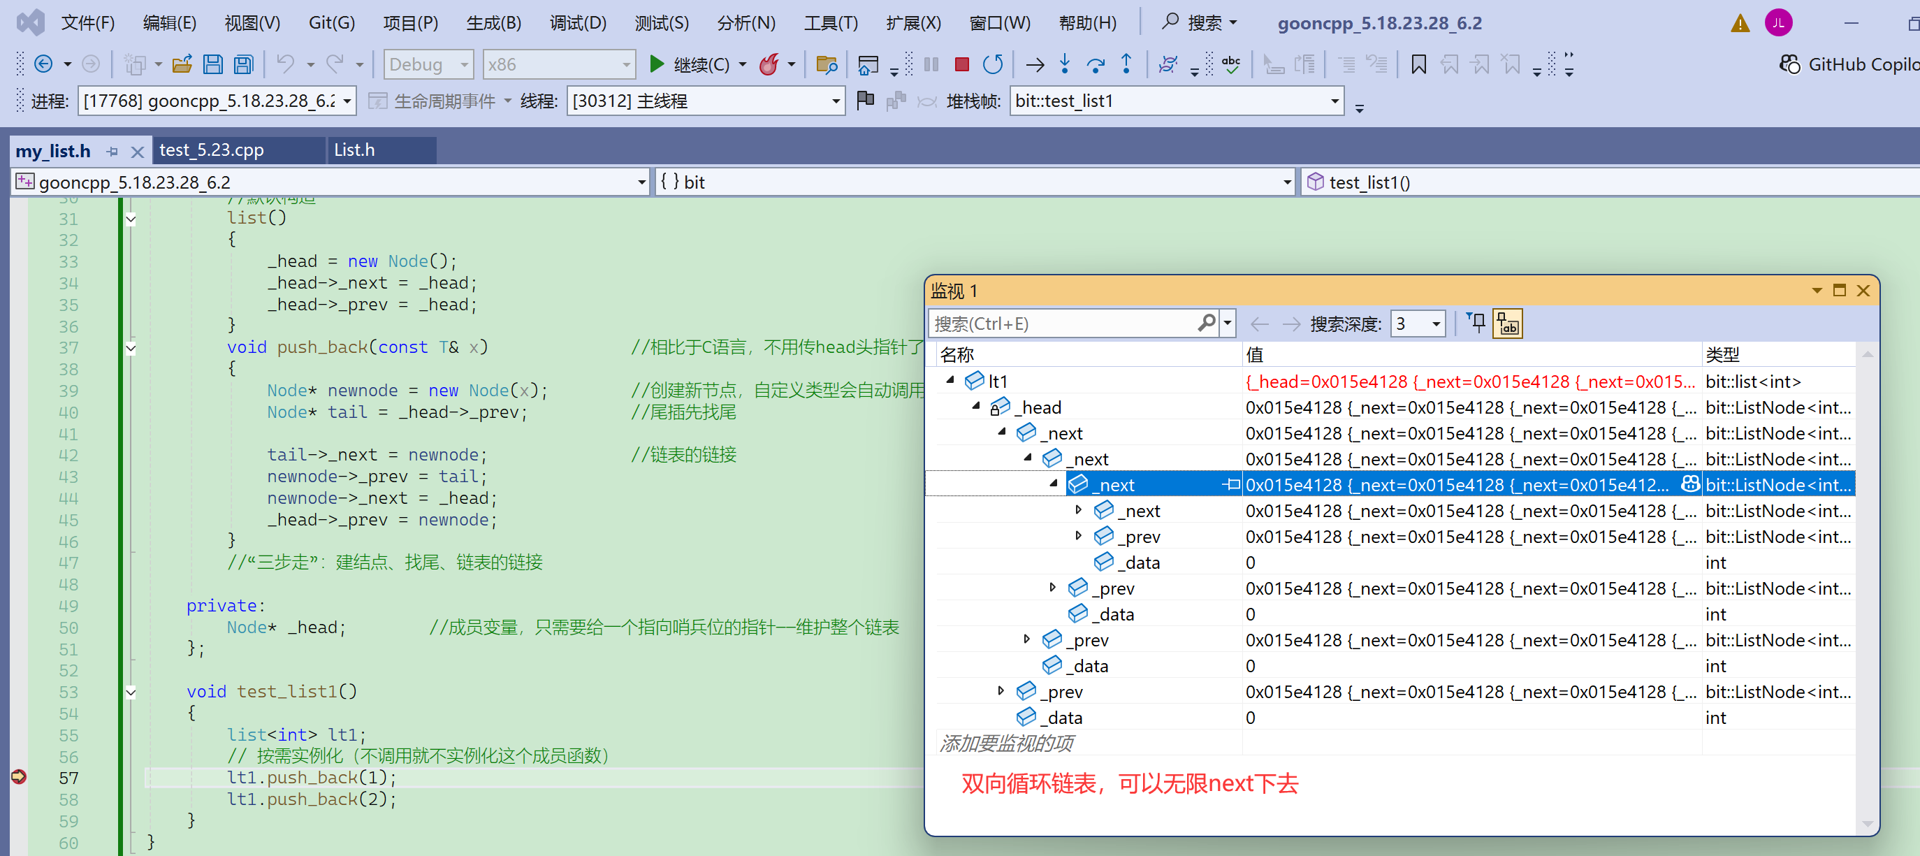Toggle breakpoint on line 57
This screenshot has width=1920, height=856.
(x=19, y=777)
